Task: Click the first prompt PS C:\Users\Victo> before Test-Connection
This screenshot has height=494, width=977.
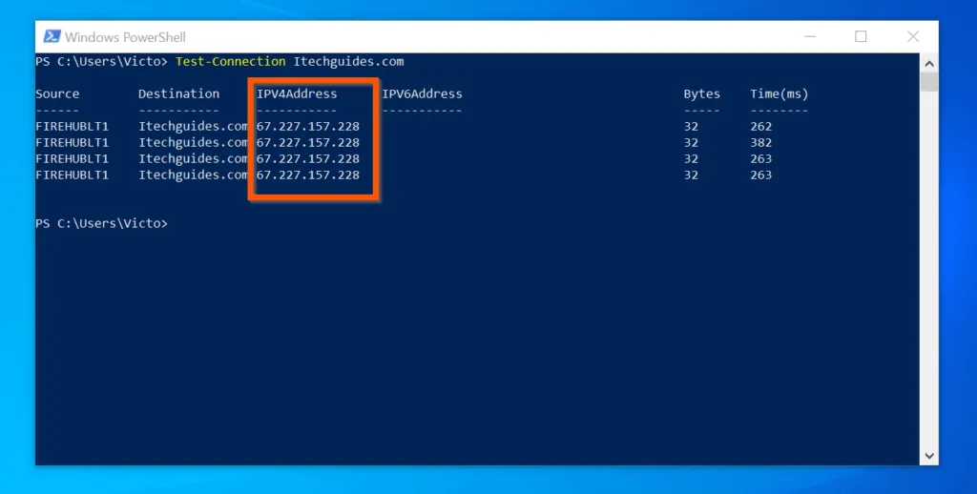Action: tap(101, 61)
